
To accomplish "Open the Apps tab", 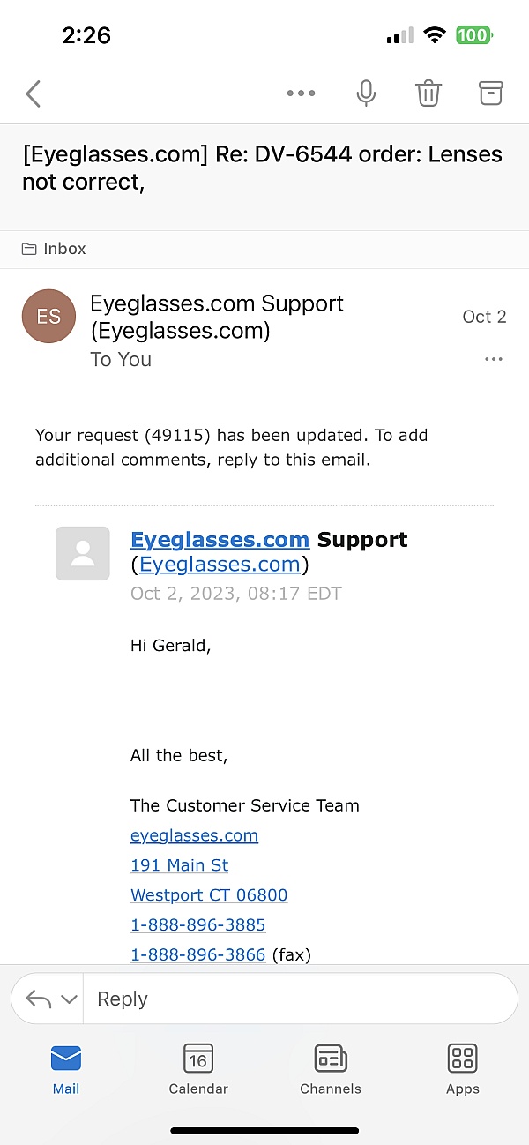I will coord(463,1068).
